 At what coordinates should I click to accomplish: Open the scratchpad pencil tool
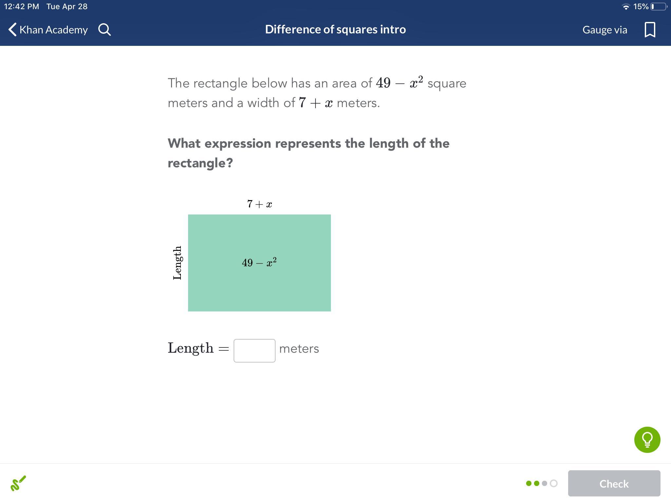[x=18, y=483]
